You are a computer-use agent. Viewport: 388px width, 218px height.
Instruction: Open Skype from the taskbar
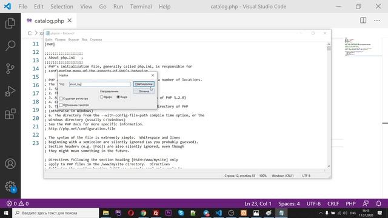(181, 213)
